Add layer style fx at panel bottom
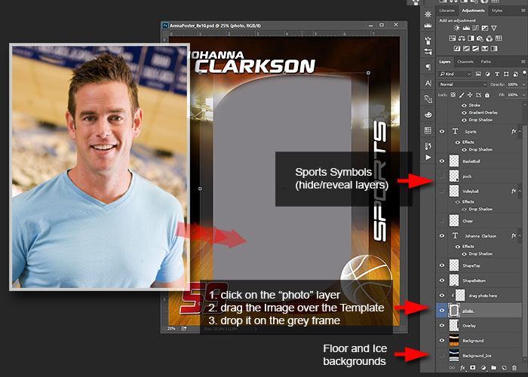Viewport: 528px width, 377px height. point(462,368)
